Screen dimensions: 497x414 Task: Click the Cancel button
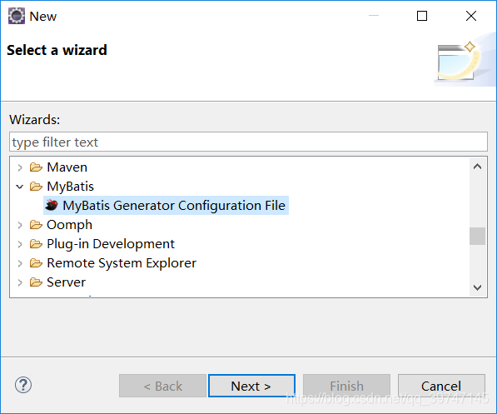point(441,386)
